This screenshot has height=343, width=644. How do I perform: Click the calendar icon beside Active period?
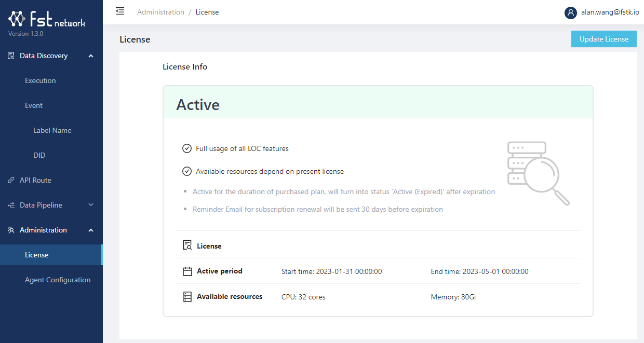(187, 271)
